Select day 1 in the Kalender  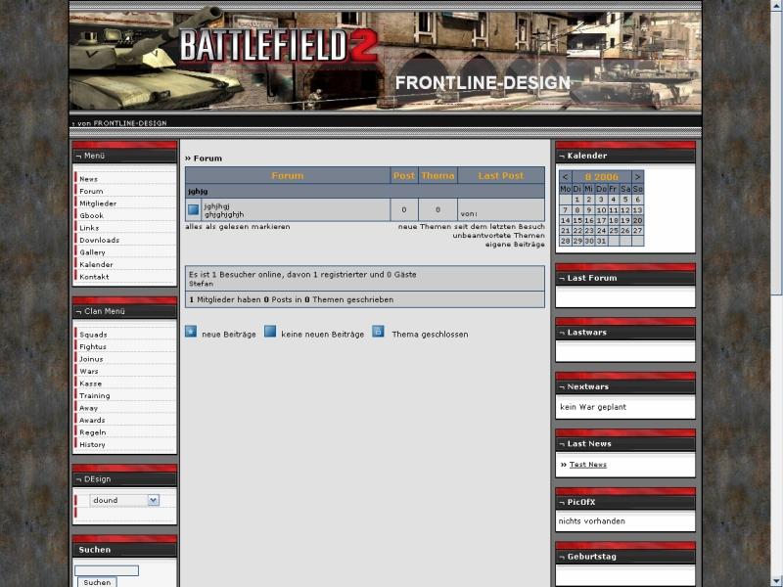pos(577,200)
